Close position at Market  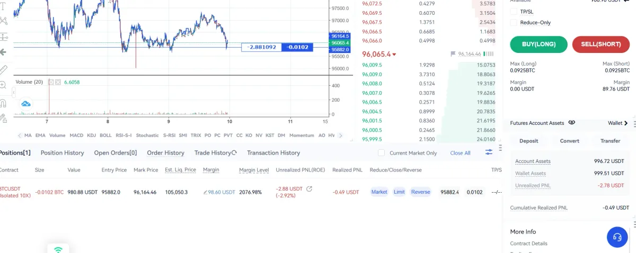pyautogui.click(x=379, y=192)
